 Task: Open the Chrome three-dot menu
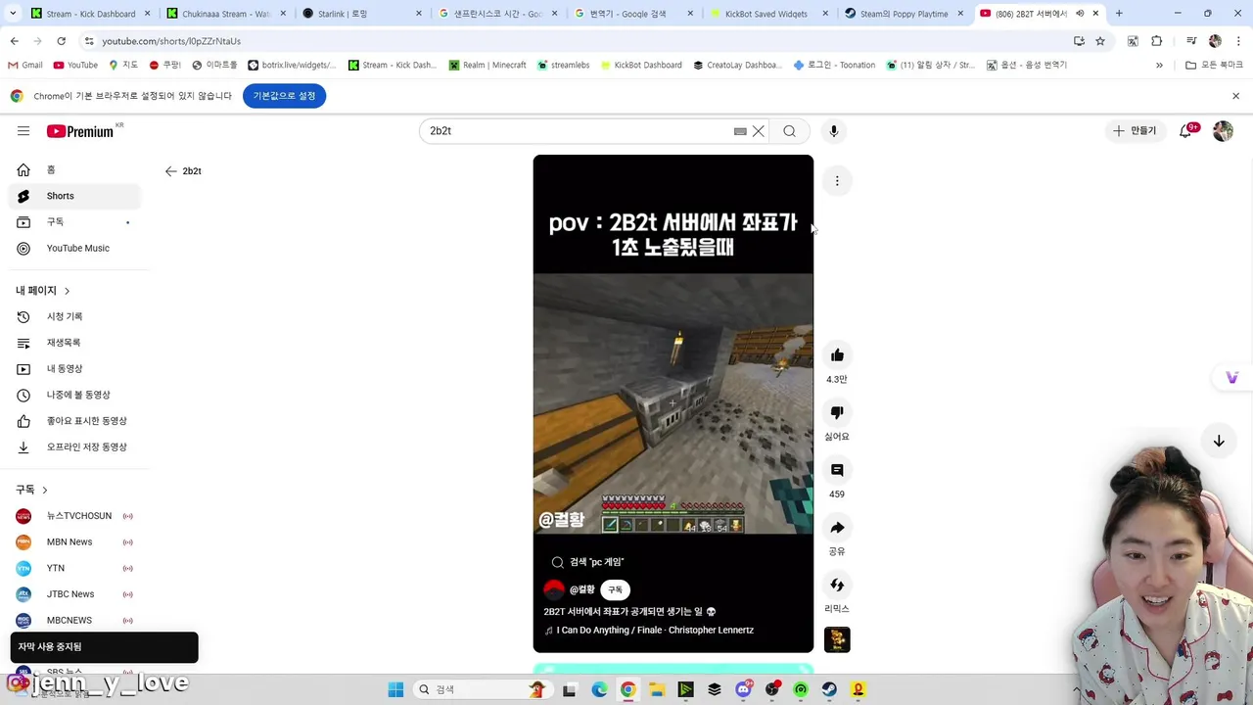(1237, 41)
